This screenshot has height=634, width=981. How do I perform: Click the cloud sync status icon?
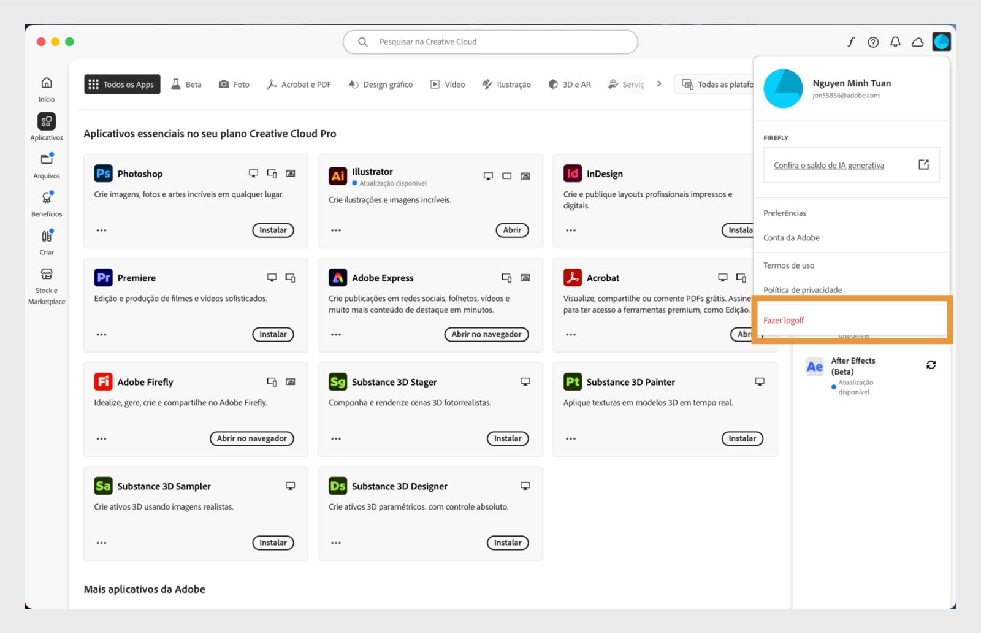pos(918,42)
